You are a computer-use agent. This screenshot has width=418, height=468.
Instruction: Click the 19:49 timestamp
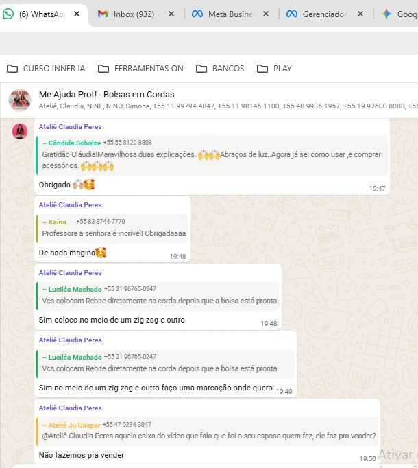pos(284,391)
